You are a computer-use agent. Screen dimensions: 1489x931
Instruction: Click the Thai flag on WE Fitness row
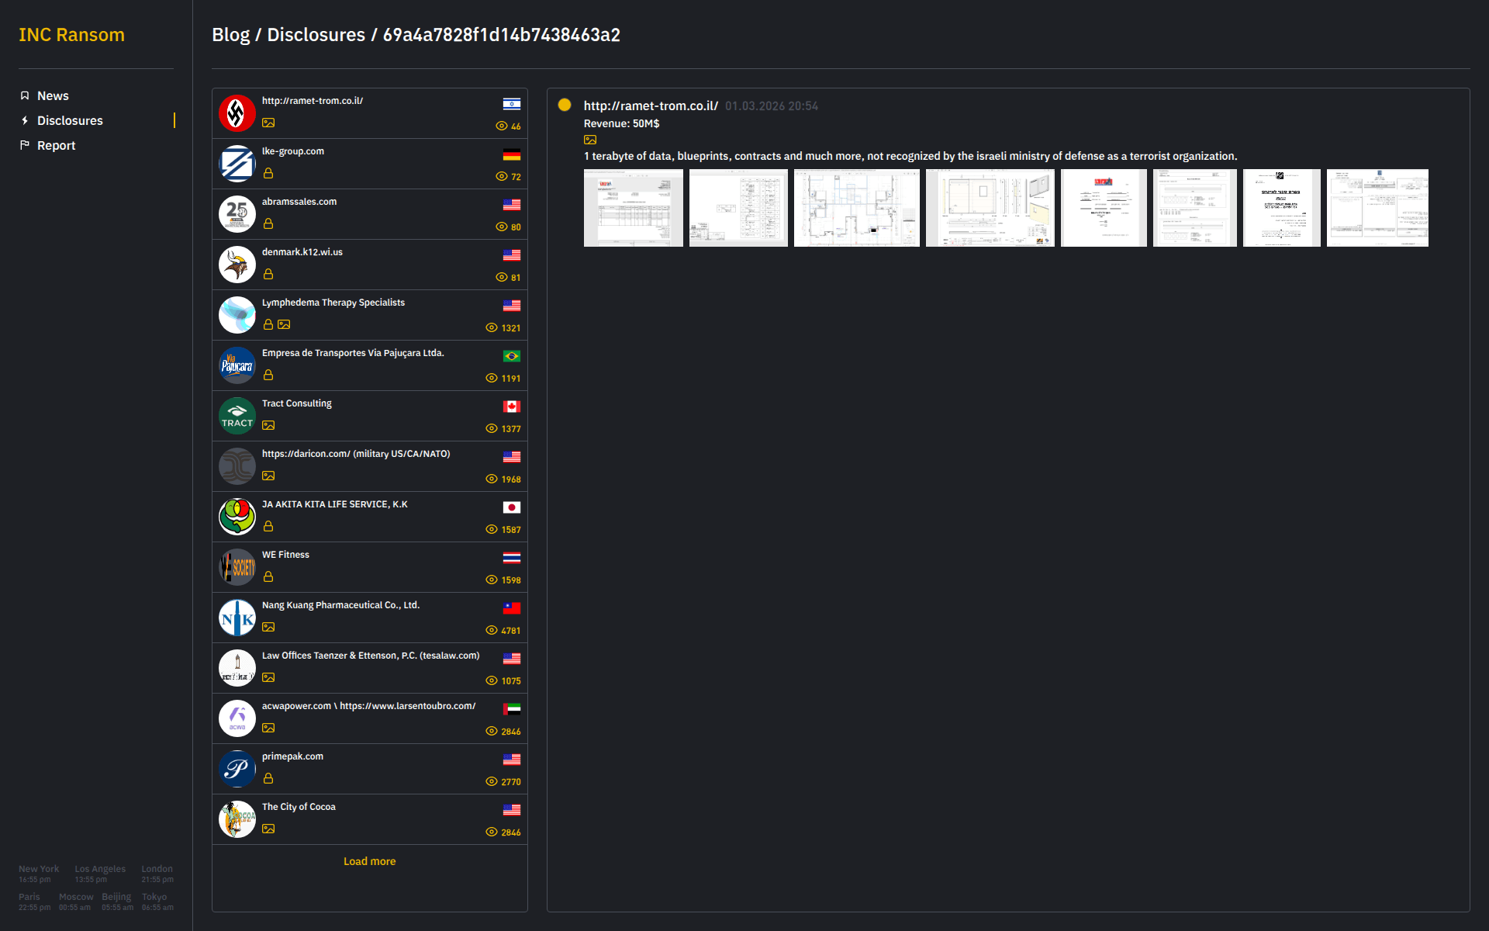[512, 558]
